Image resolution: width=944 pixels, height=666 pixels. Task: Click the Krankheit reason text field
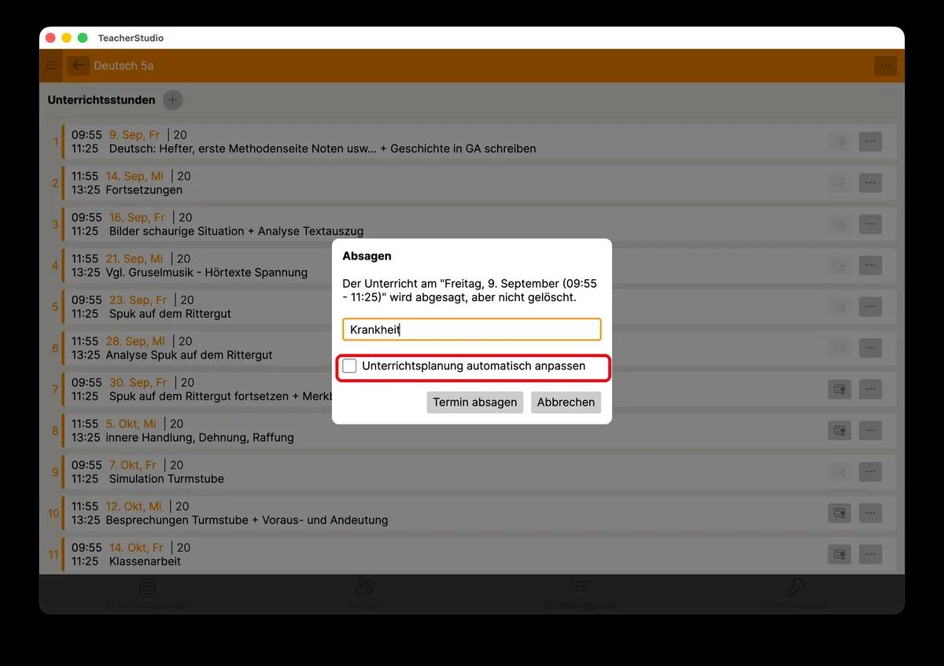pyautogui.click(x=472, y=329)
